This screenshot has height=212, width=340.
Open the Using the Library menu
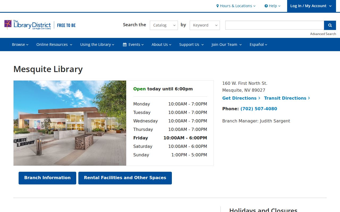(x=97, y=45)
